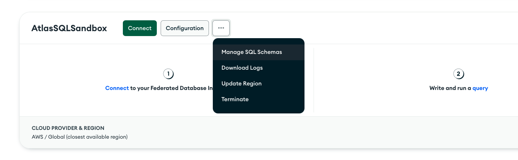The width and height of the screenshot is (518, 160).
Task: Click the AtlasSQLSandbox instance name
Action: (69, 28)
